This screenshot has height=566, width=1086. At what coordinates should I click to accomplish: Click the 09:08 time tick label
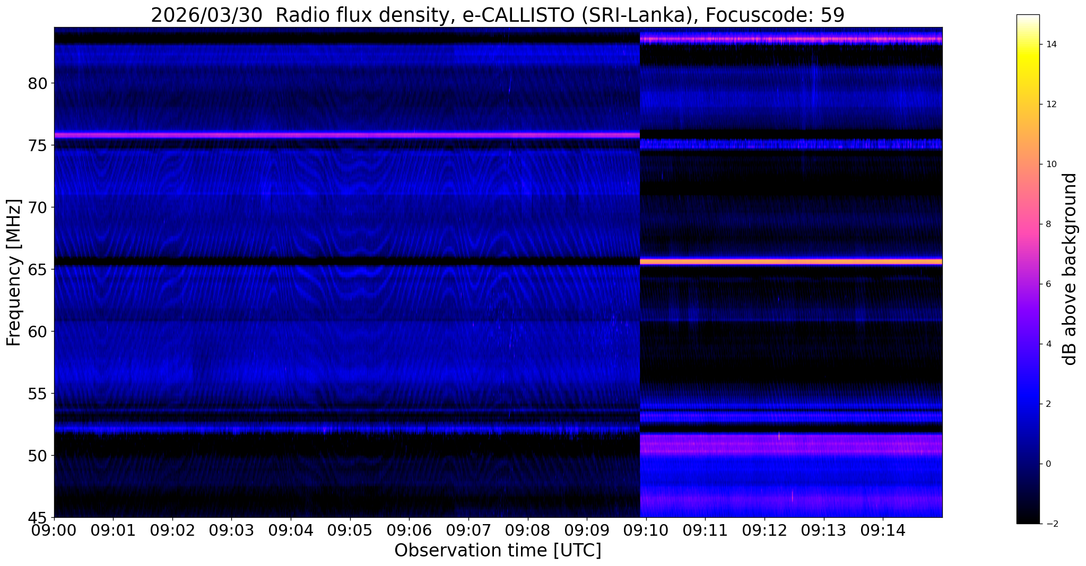(528, 530)
